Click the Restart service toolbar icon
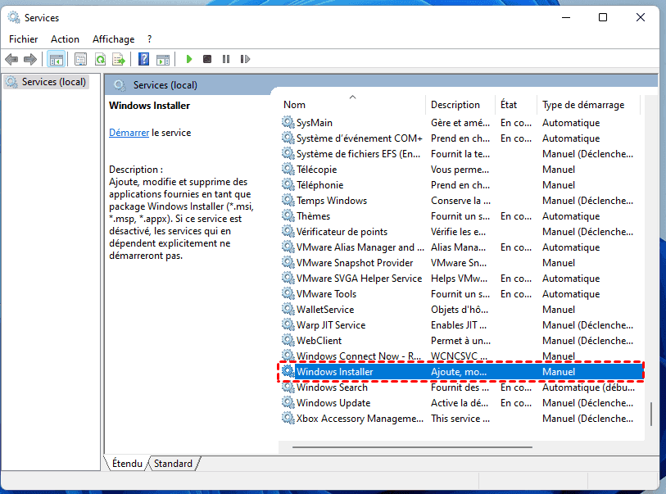Viewport: 666px width, 494px height. pos(245,59)
